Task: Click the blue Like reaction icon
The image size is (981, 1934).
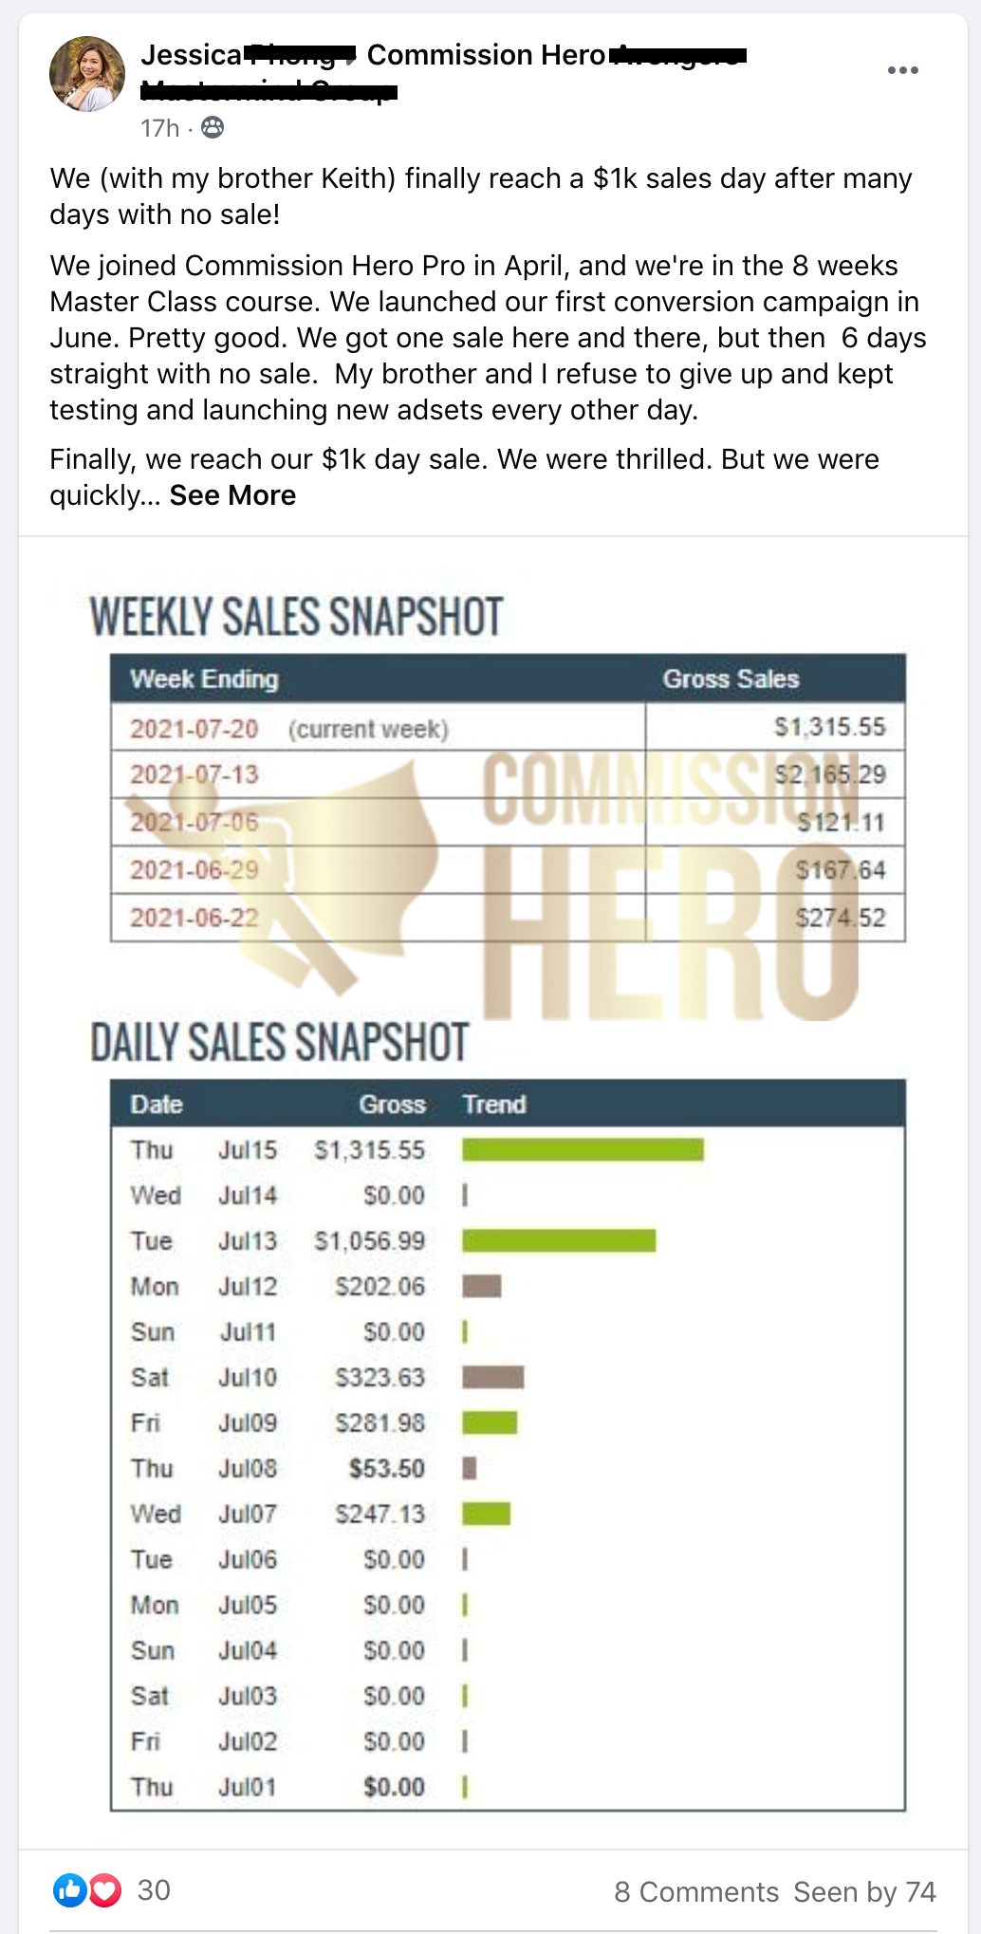Action: coord(70,1890)
